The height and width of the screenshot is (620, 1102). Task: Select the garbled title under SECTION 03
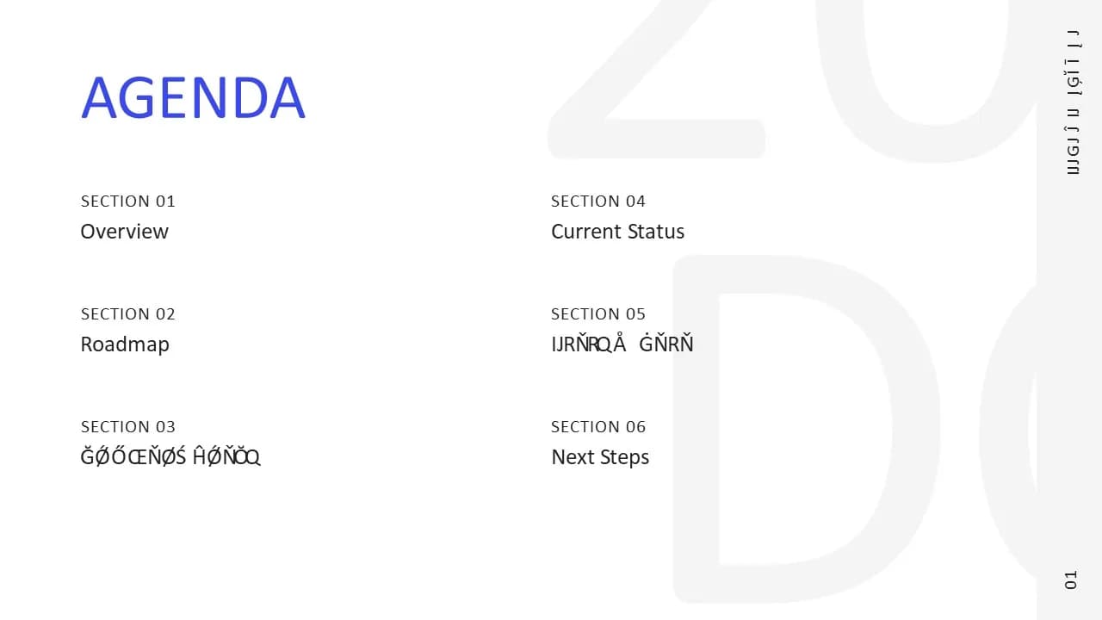170,457
